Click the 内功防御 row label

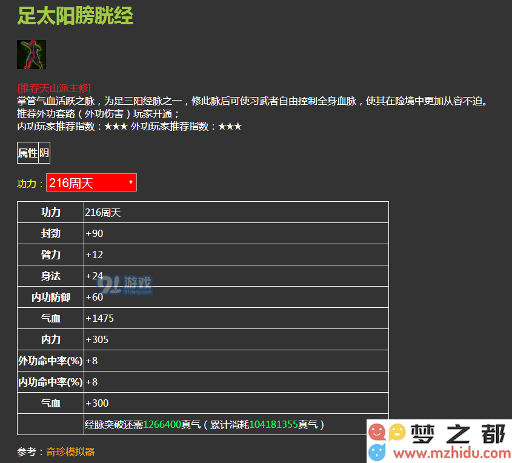pyautogui.click(x=51, y=297)
